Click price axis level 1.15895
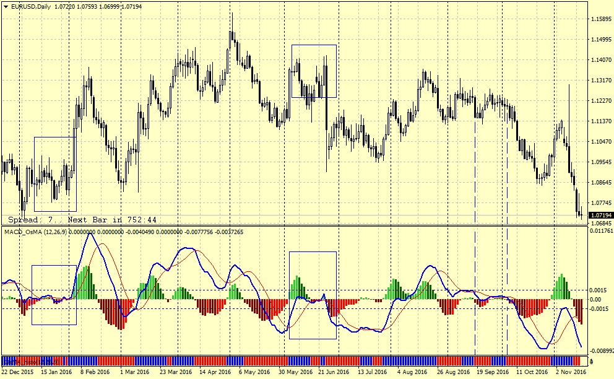Image resolution: width=614 pixels, height=379 pixels. click(x=600, y=19)
